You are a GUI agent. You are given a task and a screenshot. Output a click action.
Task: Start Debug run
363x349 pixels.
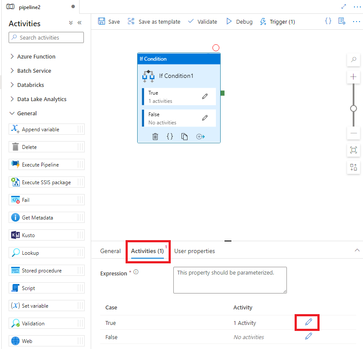240,22
